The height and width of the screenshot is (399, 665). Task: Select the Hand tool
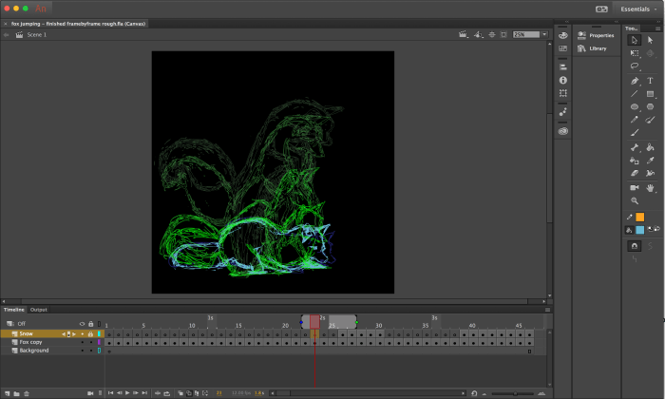[x=651, y=188]
